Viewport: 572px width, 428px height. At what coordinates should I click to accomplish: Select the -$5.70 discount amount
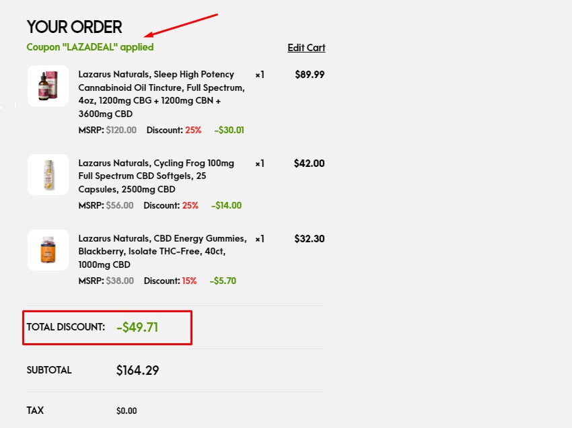(x=223, y=281)
